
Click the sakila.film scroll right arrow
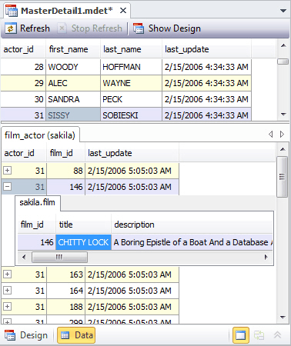[x=266, y=257]
